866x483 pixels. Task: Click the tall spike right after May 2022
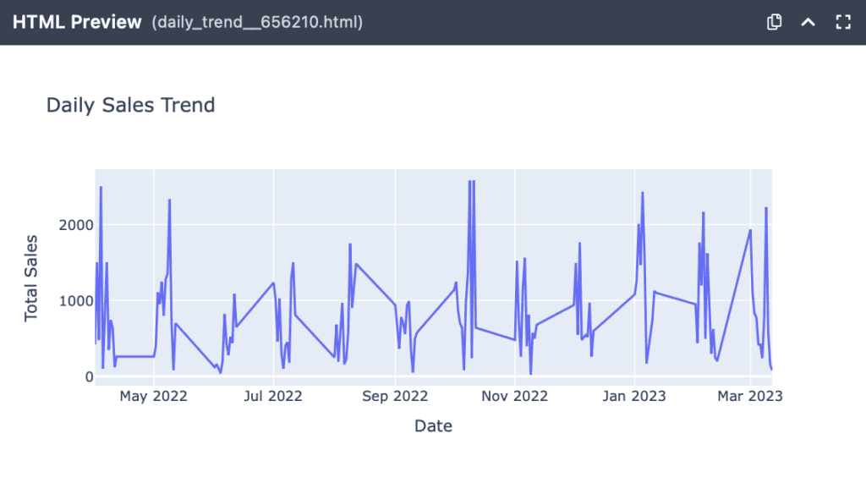coord(169,200)
